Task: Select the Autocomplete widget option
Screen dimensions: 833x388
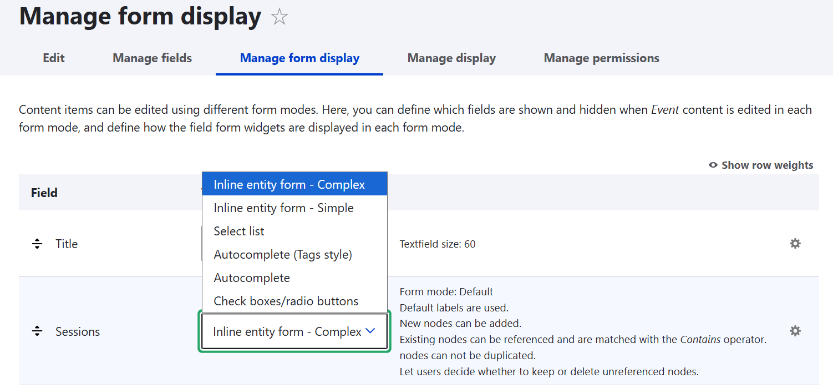Action: coord(251,278)
